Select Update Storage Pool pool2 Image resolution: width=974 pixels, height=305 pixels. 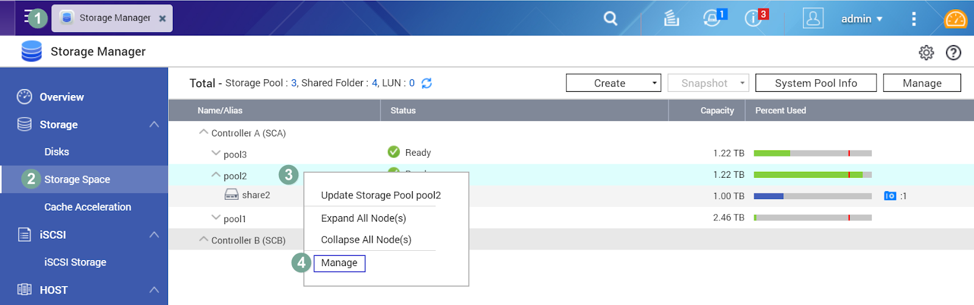tap(380, 195)
